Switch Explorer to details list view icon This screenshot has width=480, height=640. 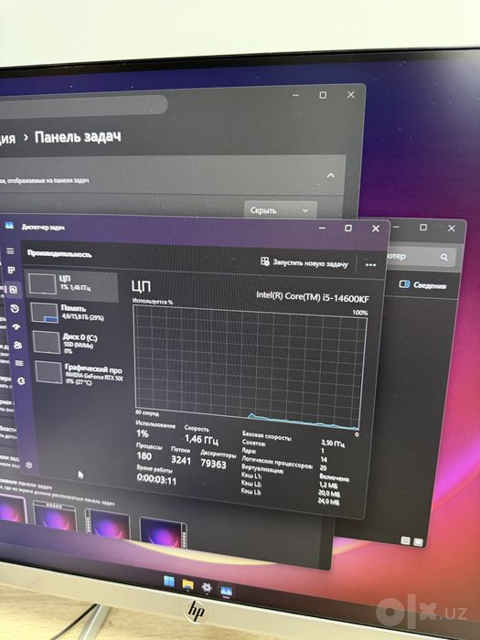405,540
